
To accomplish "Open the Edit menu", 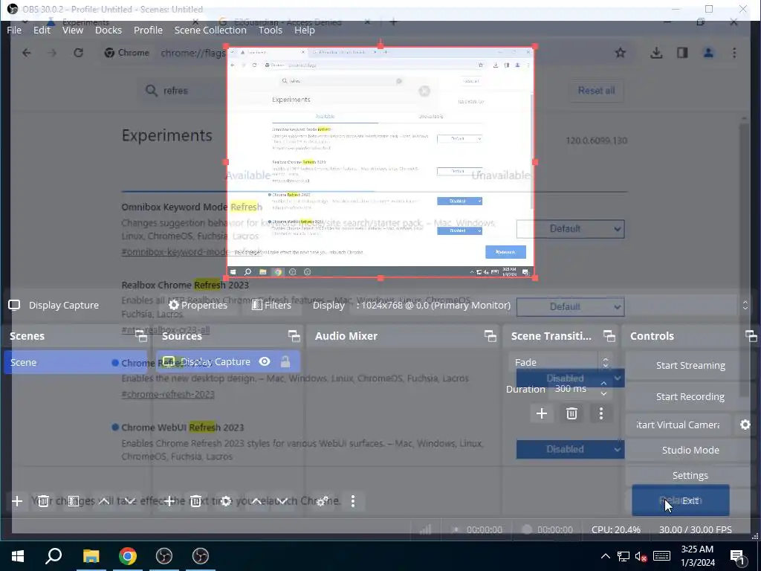I will pyautogui.click(x=42, y=30).
